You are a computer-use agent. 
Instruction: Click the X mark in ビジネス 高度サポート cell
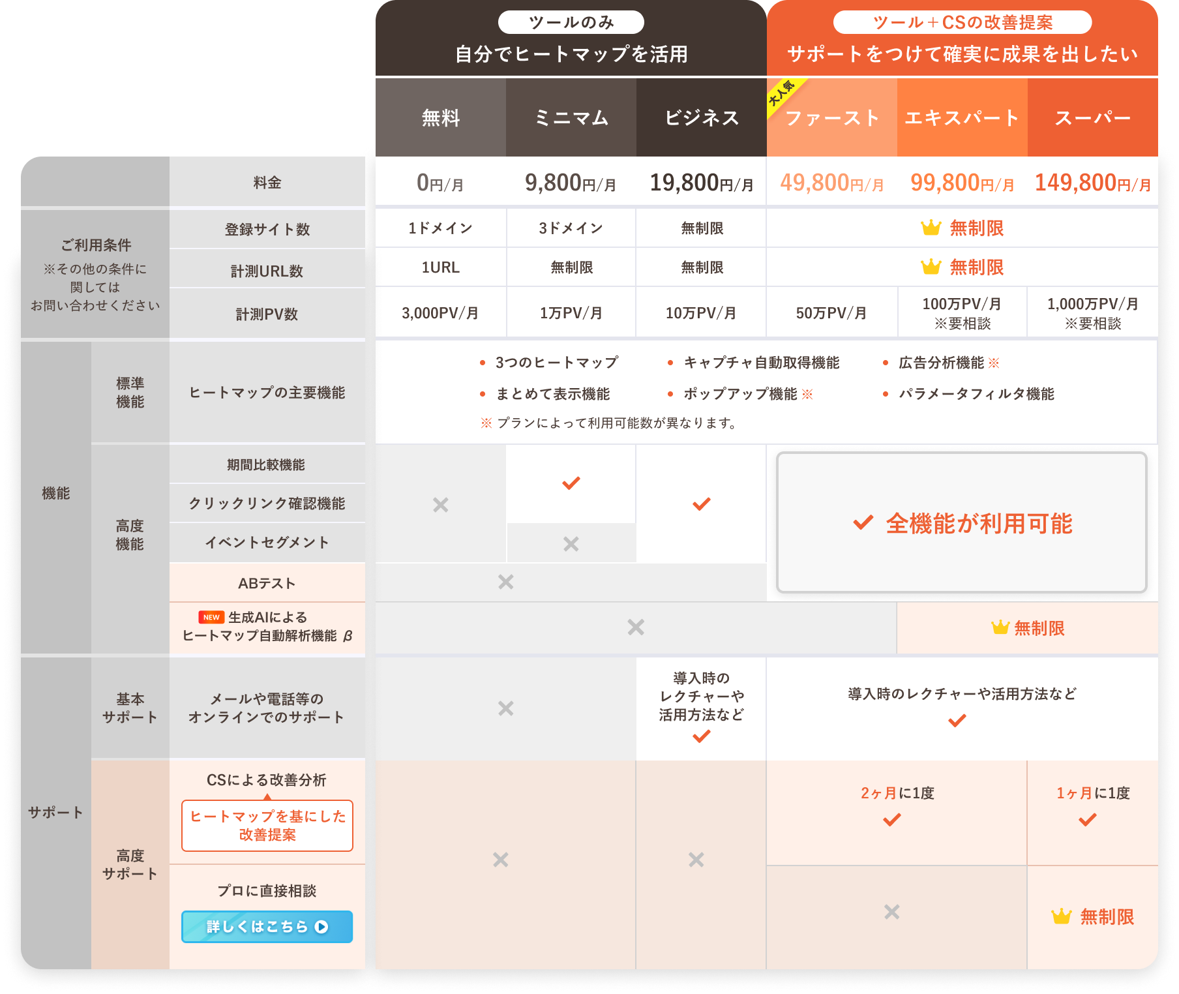(x=696, y=860)
